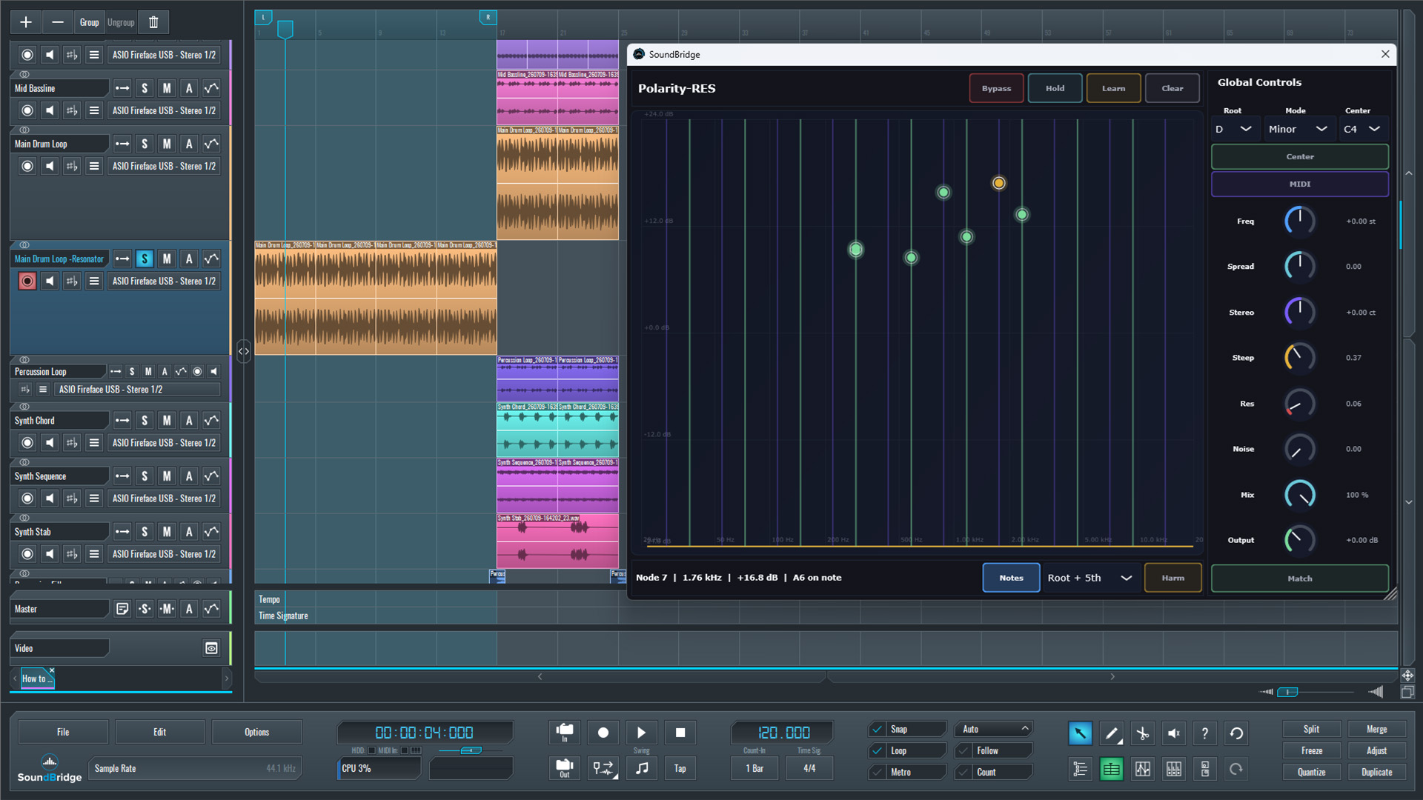Click the Split button
The height and width of the screenshot is (800, 1423).
pos(1311,730)
